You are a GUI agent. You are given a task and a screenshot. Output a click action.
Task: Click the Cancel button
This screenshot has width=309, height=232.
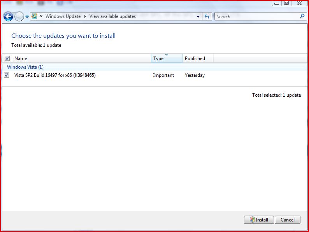(288, 220)
